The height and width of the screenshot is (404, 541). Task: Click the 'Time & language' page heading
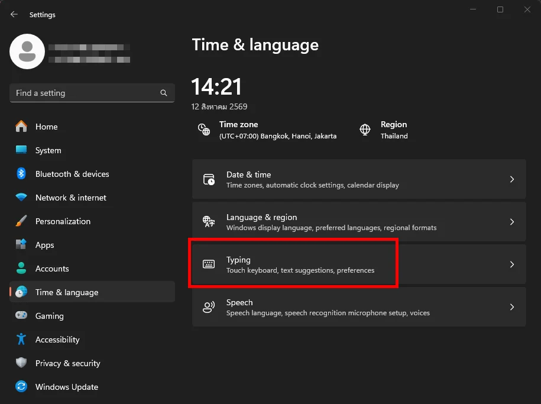255,45
